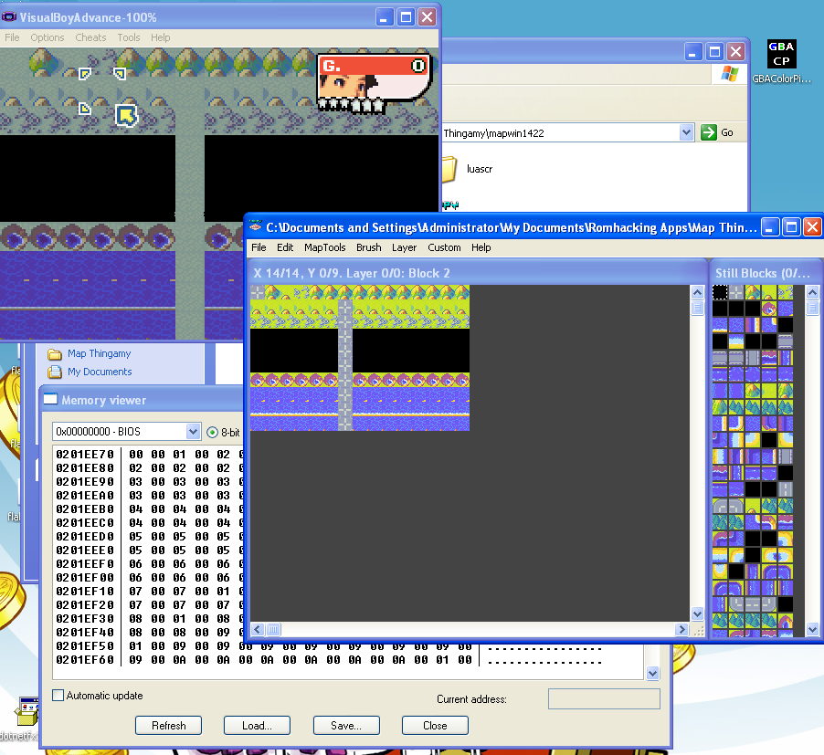Open the Help menu in Map Thingamy
Viewport: 824px width, 755px height.
pos(481,247)
